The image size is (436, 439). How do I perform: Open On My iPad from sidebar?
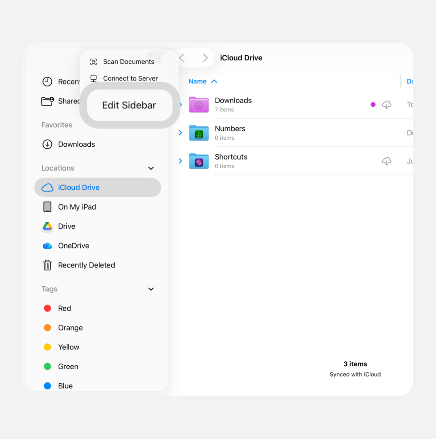pyautogui.click(x=47, y=207)
